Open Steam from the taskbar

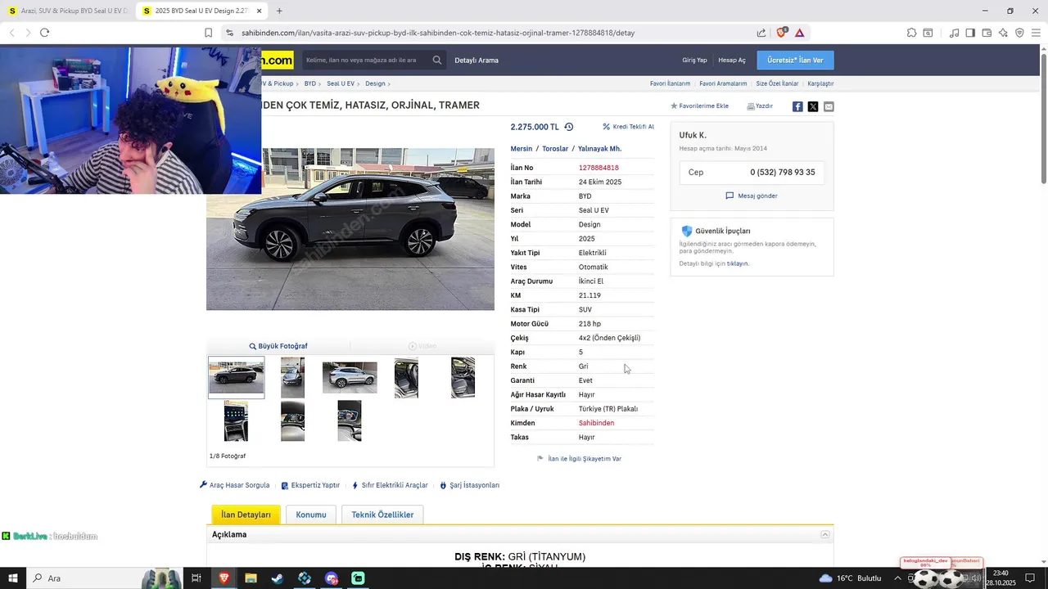coord(278,578)
